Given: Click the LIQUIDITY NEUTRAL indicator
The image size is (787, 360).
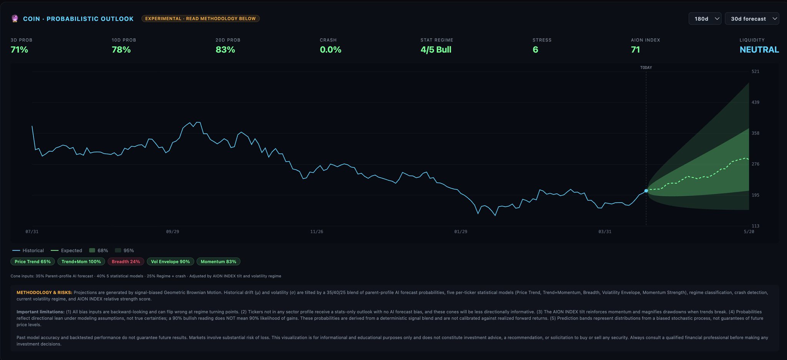Looking at the screenshot, I should pyautogui.click(x=759, y=50).
